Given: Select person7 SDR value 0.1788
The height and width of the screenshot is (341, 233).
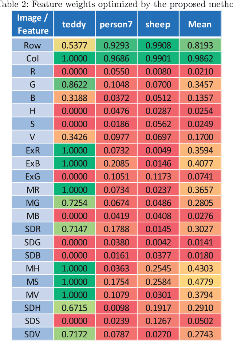Looking at the screenshot, I should [x=116, y=229].
